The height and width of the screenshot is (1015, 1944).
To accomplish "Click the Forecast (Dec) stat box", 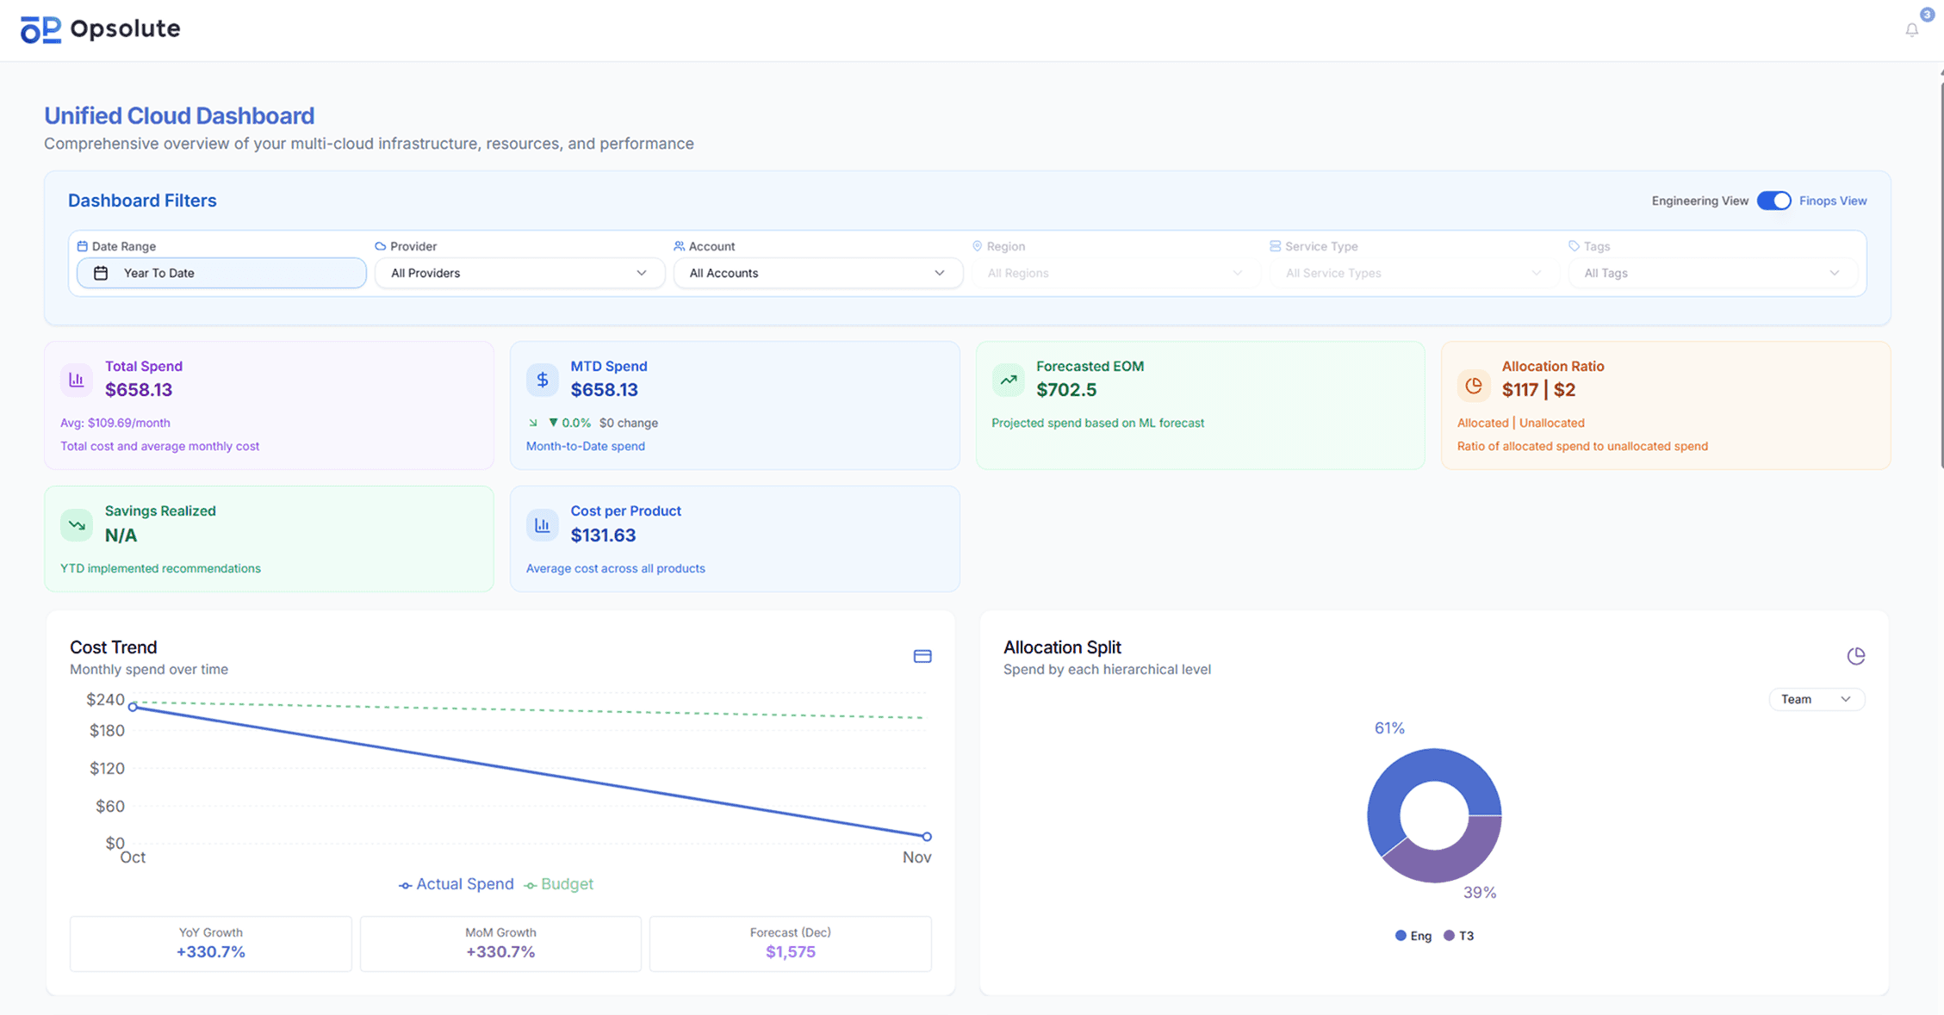I will 790,944.
